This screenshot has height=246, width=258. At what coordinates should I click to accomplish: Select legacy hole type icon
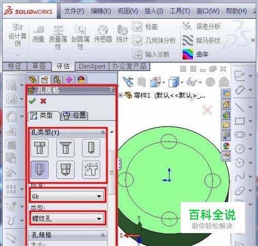click(x=91, y=170)
